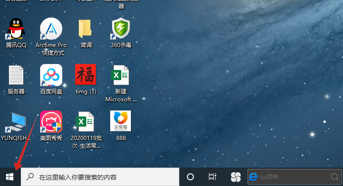Select the 888 交易猫 image icon
Image resolution: width=343 pixels, height=186 pixels.
coord(120,121)
